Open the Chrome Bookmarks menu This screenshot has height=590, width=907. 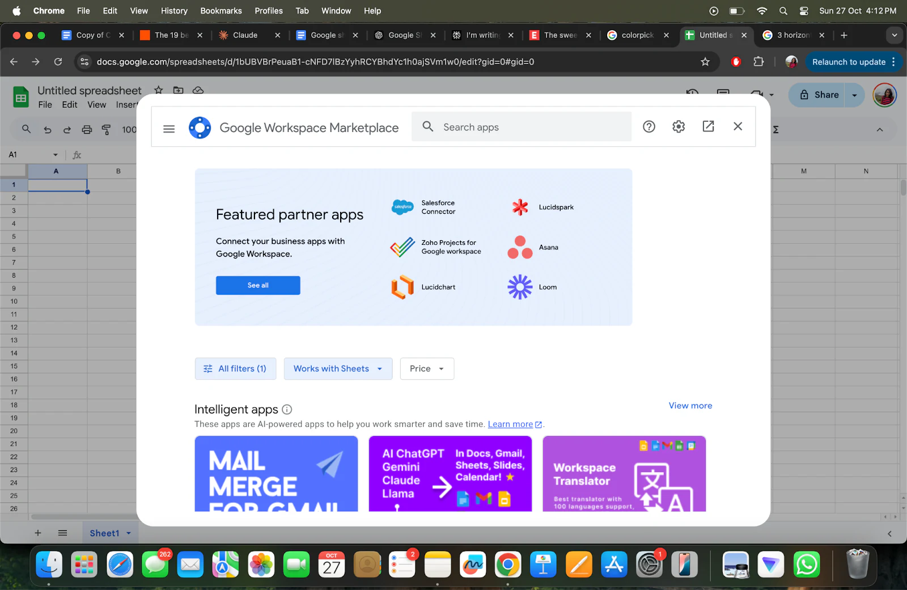click(x=221, y=11)
